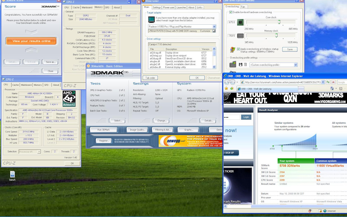Click the ORB browser tab in IE
The image size is (347, 217).
[267, 89]
